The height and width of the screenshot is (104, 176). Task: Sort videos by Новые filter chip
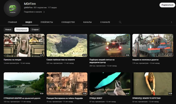click(8, 30)
